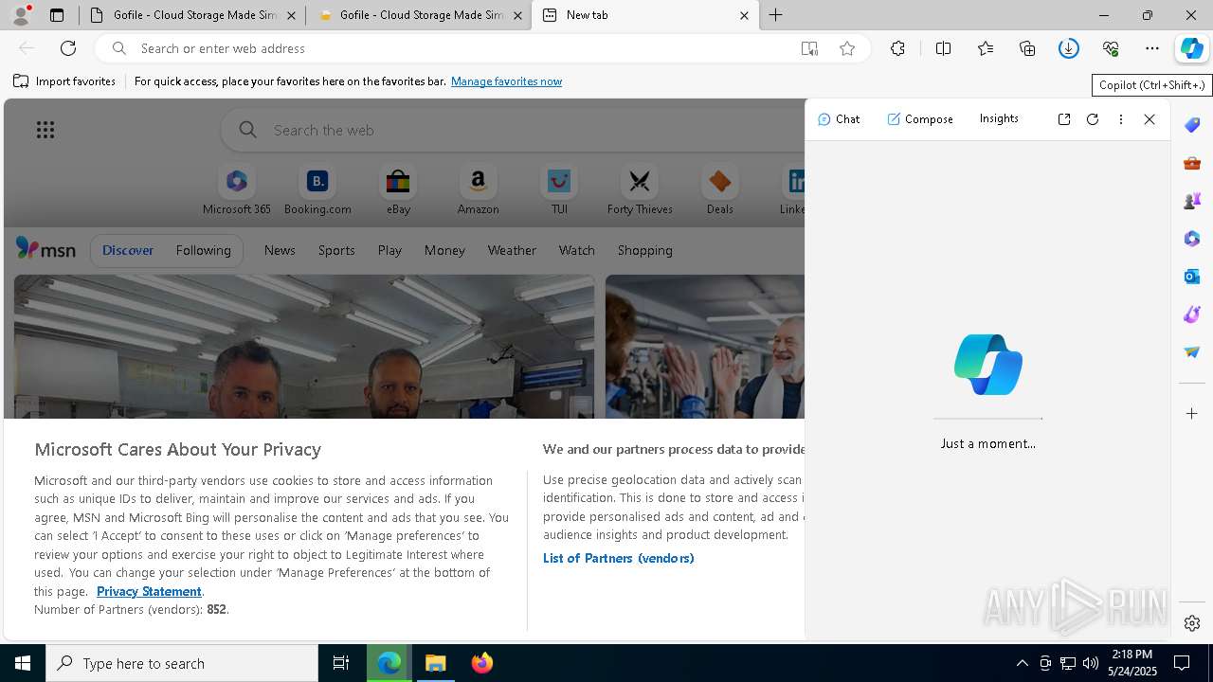This screenshot has width=1213, height=682.
Task: Open Browser essentials icon
Action: [x=1111, y=48]
